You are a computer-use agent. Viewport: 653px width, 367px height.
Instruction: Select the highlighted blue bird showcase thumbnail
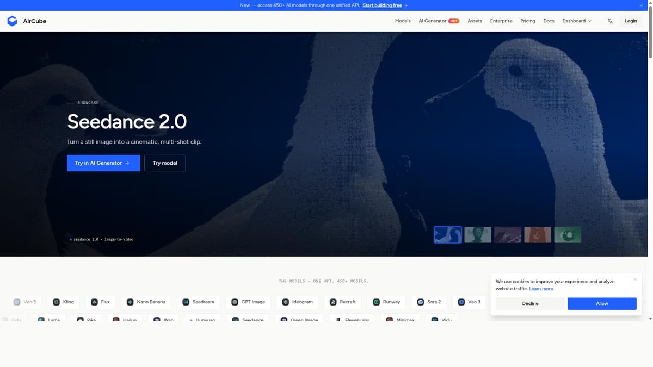[448, 235]
